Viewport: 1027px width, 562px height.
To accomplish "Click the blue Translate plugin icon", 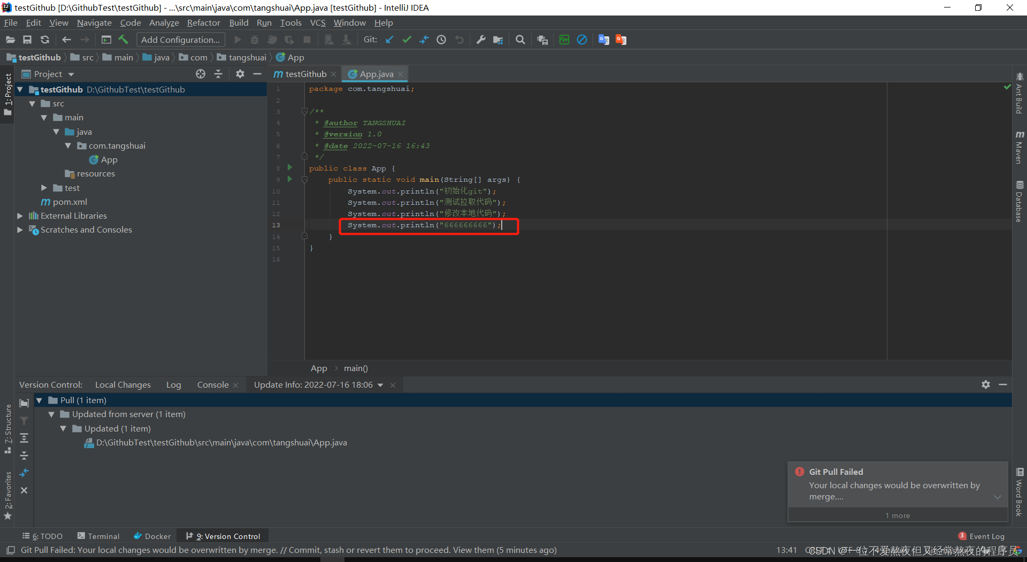I will click(x=604, y=40).
